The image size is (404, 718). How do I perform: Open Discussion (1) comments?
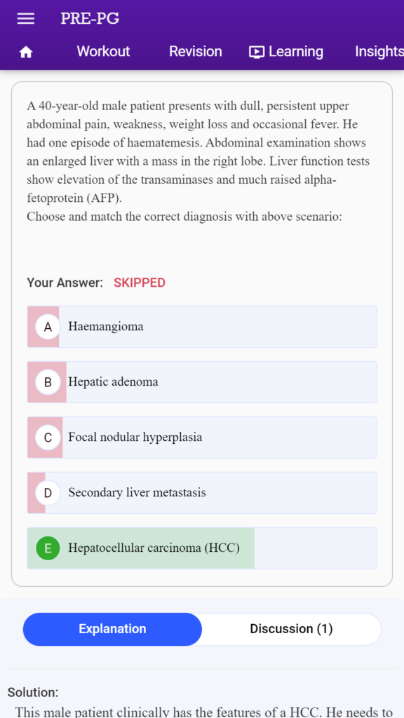291,629
